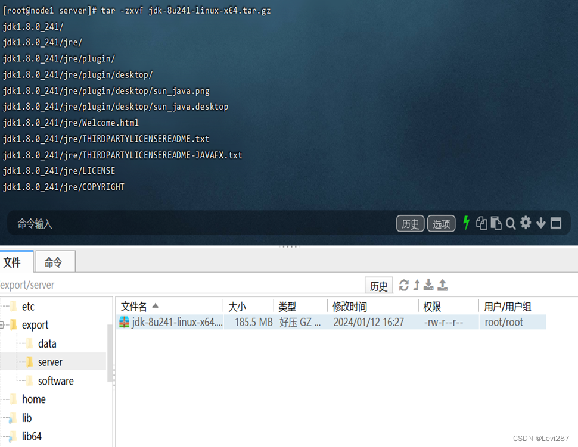The height and width of the screenshot is (447, 578).
Task: Toggle the 历史 button in file panel
Action: (378, 285)
